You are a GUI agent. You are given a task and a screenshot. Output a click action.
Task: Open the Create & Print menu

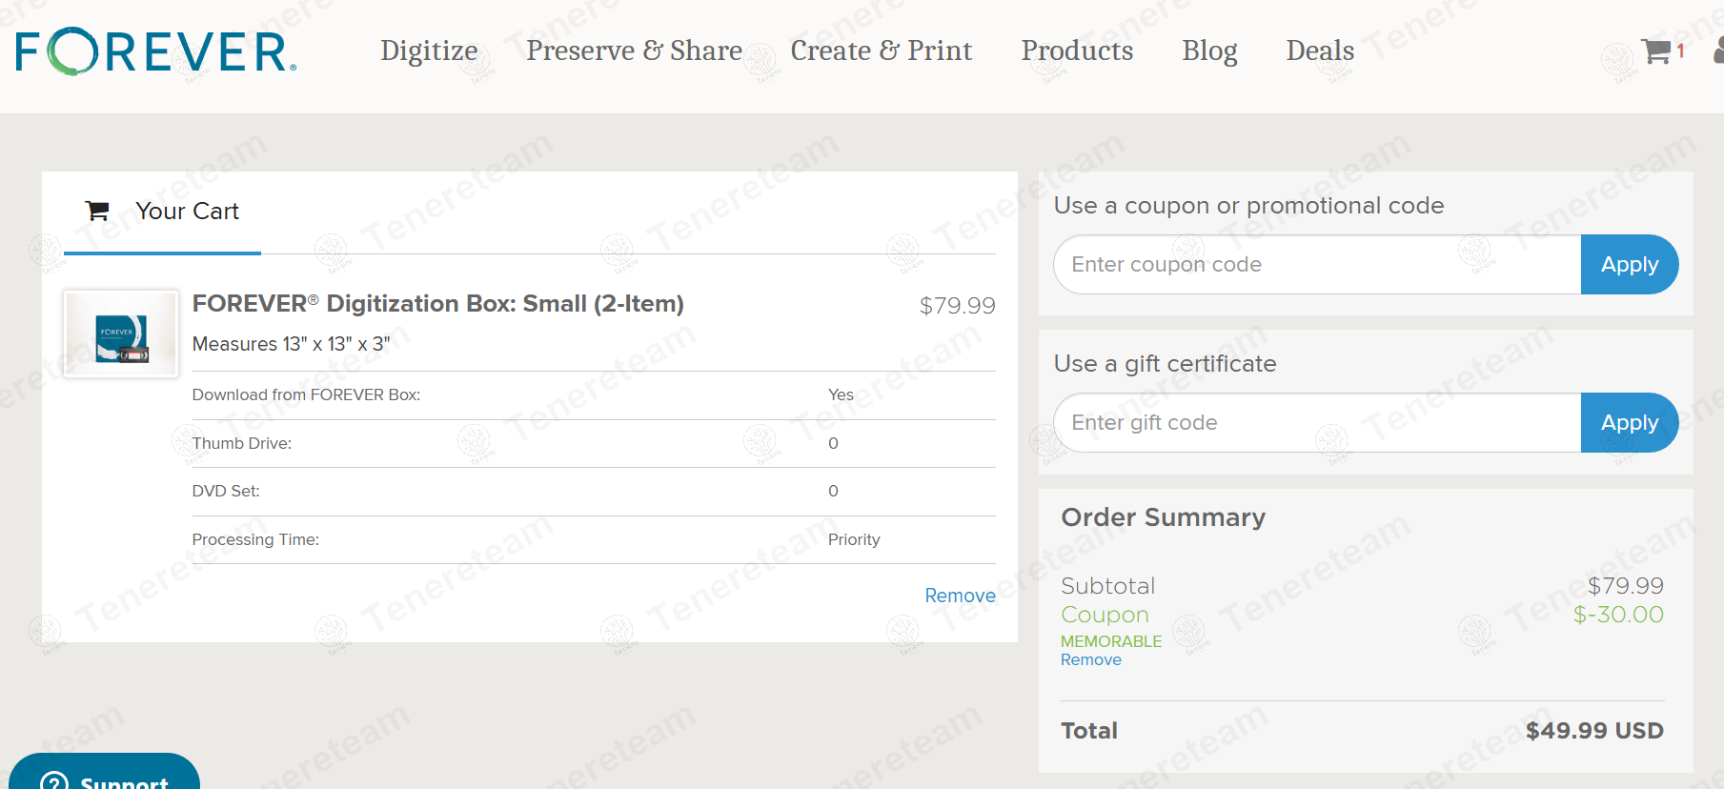coord(881,51)
